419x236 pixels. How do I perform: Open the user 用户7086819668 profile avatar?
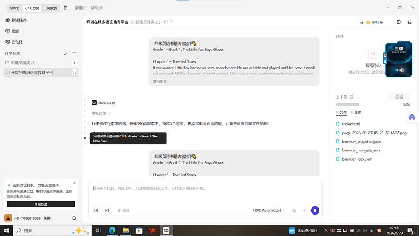(x=8, y=218)
